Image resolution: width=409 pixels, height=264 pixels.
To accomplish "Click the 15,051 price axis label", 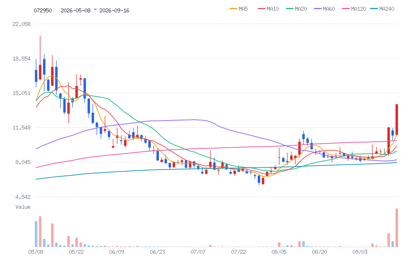I will pyautogui.click(x=21, y=93).
